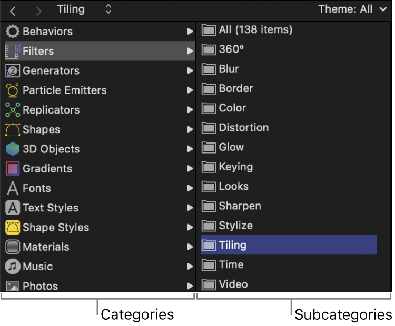Expand the Fonts category arrow
This screenshot has height=326, width=395.
[190, 188]
